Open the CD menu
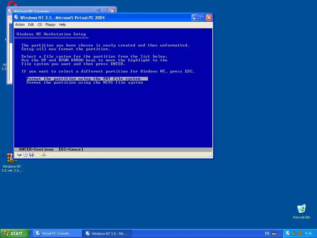The width and height of the screenshot is (317, 238). [40, 24]
